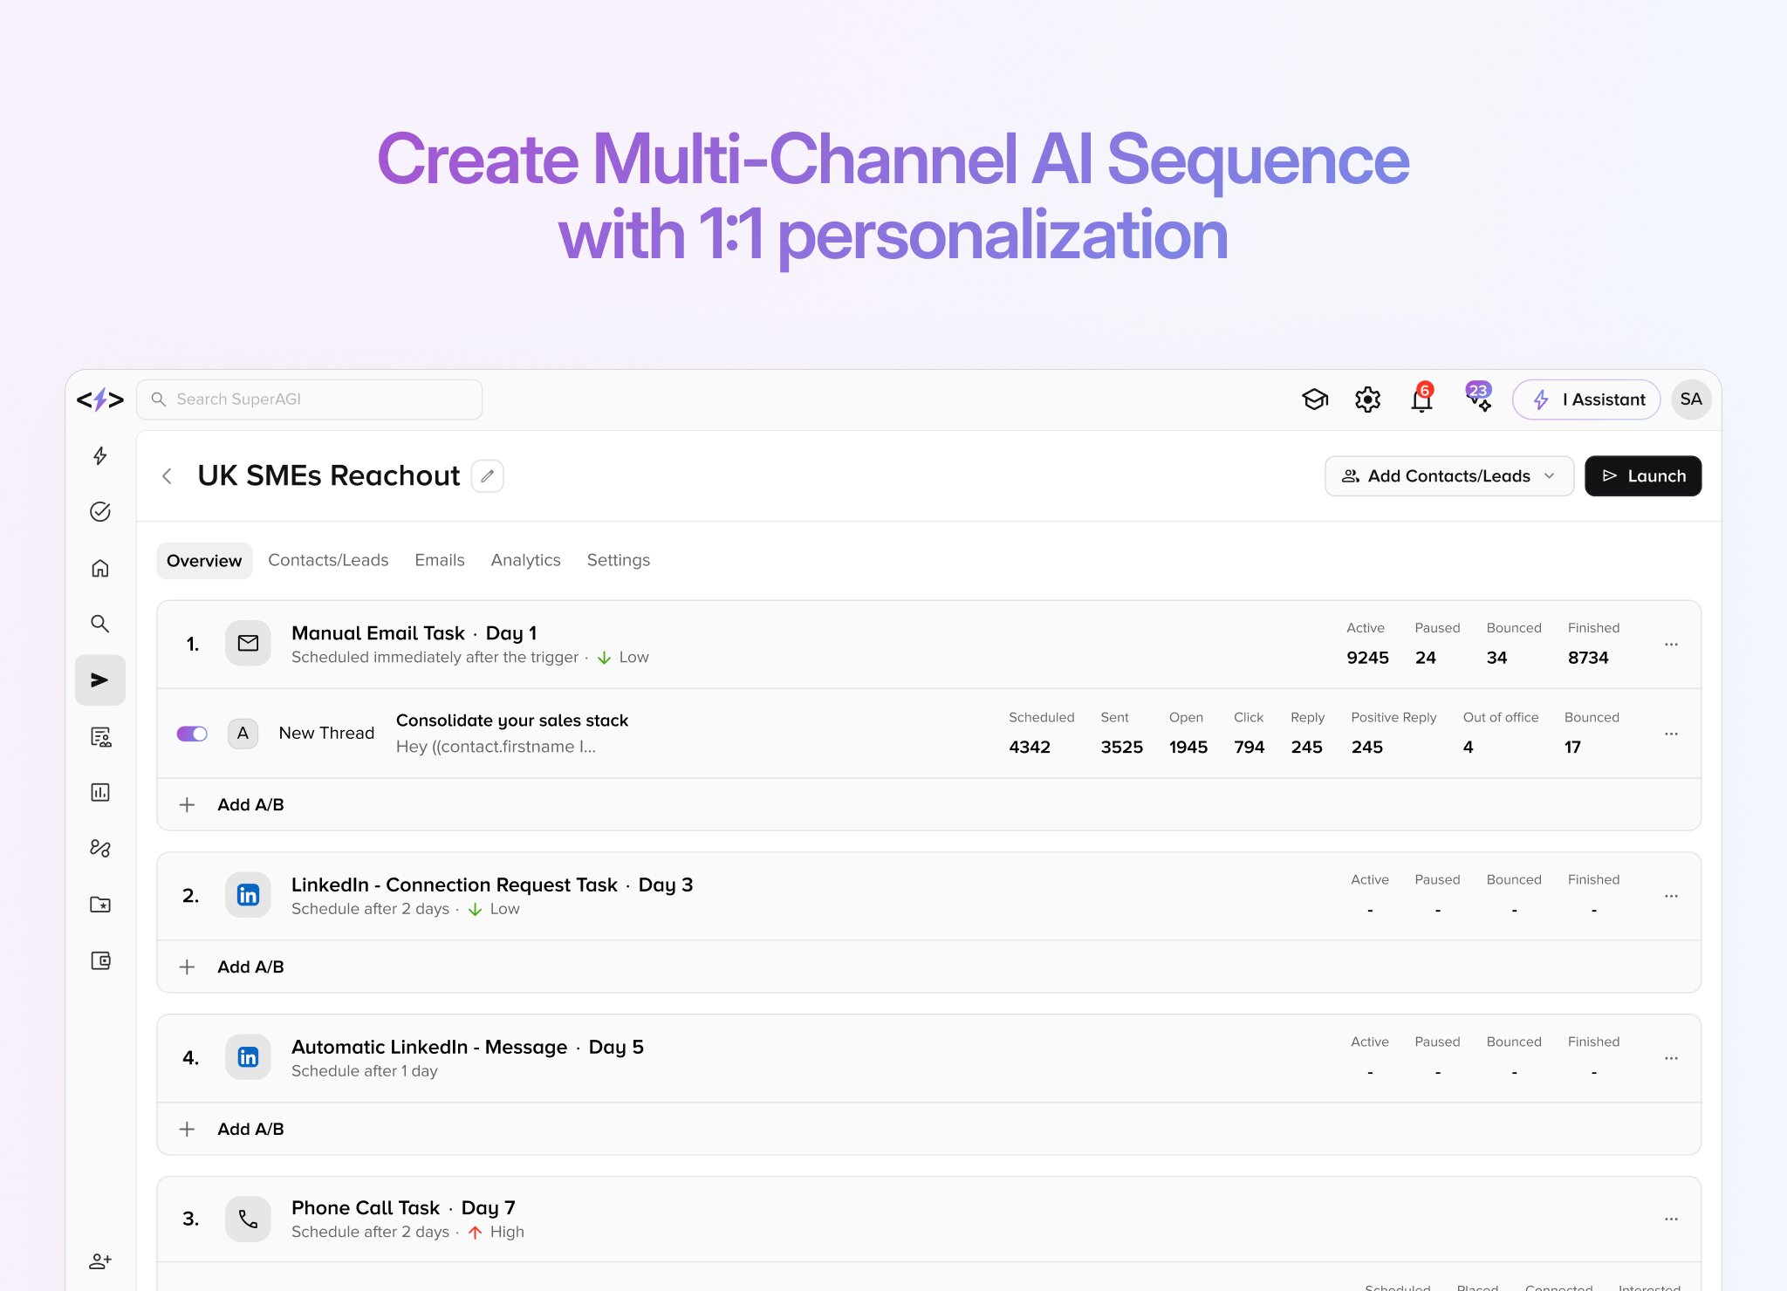Open the starred folder sidebar icon
The height and width of the screenshot is (1291, 1787).
pos(100,905)
